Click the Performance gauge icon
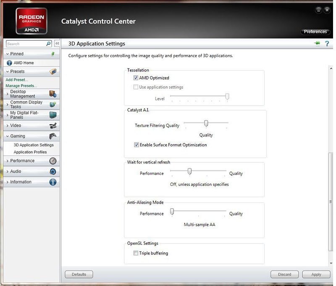336x286 pixels. [53, 161]
